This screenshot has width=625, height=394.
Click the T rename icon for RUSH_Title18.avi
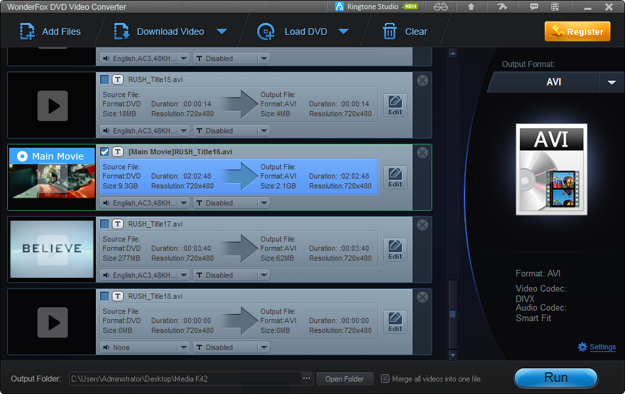pos(118,296)
